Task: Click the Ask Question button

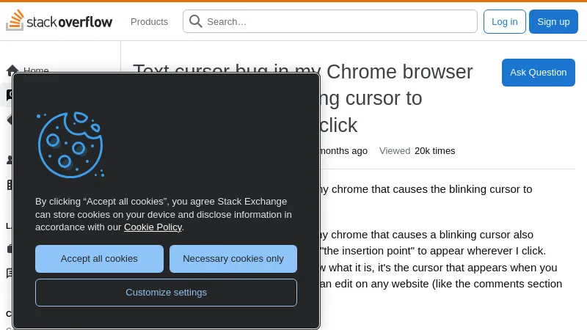Action: point(538,73)
